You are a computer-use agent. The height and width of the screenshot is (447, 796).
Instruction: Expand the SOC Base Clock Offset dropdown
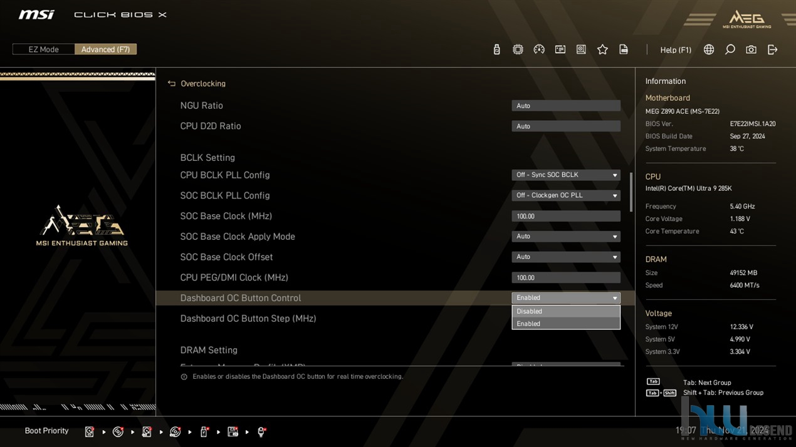coord(566,257)
